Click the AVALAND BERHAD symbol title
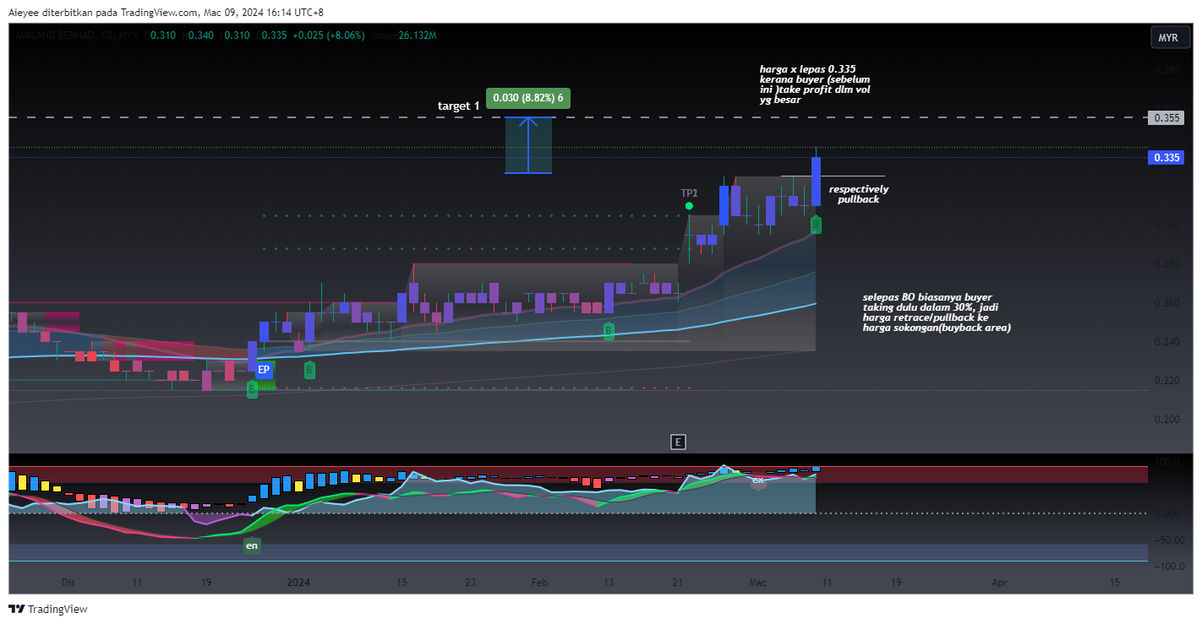1202x624 pixels. [53, 35]
